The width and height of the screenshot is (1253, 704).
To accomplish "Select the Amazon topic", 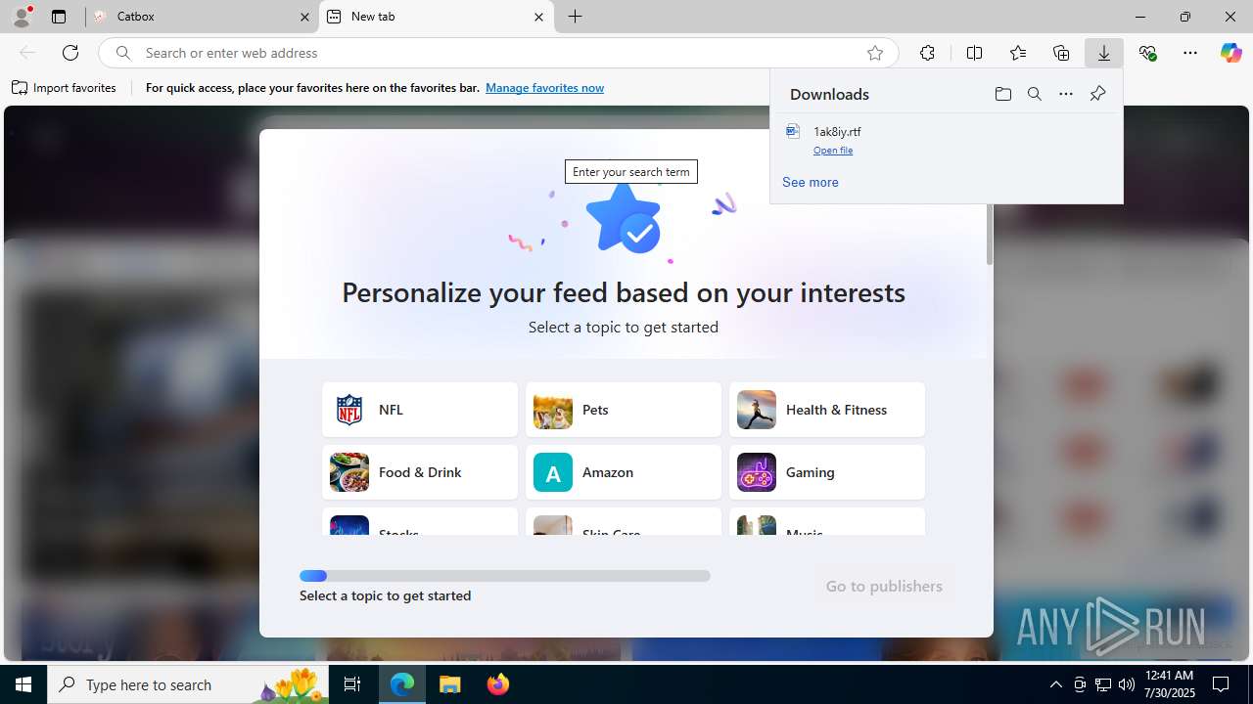I will coord(624,472).
